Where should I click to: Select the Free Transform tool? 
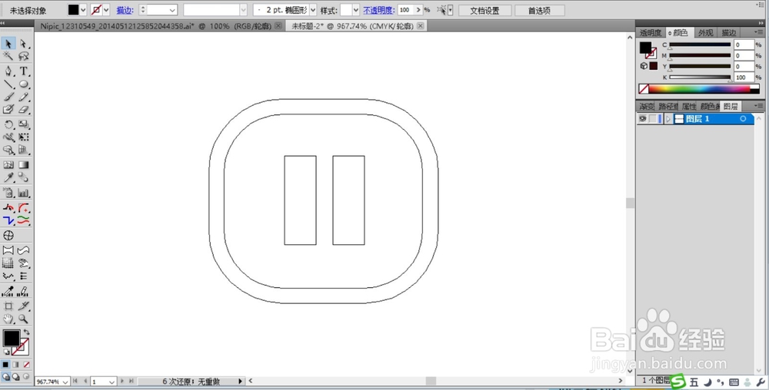[x=24, y=137]
